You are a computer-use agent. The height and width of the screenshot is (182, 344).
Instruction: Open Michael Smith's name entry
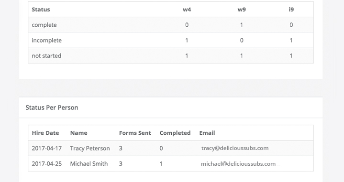(89, 164)
